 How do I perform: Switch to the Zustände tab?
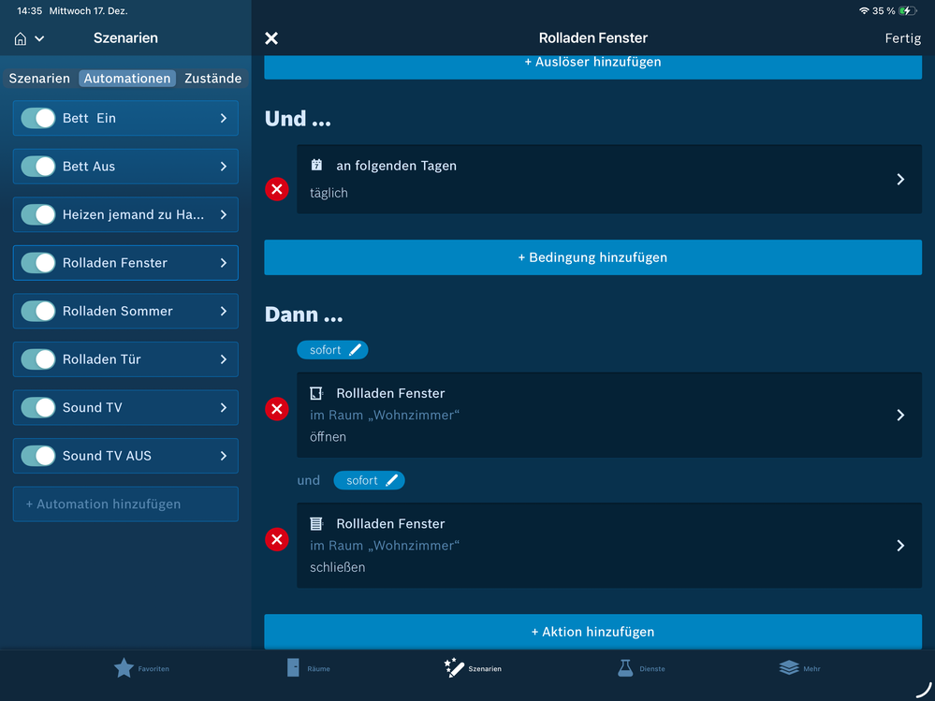pos(212,79)
